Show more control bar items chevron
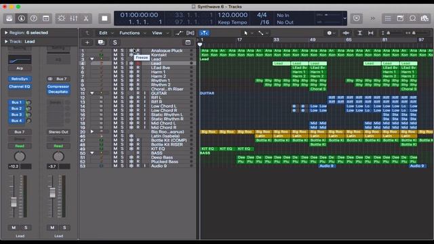The height and width of the screenshot is (244, 434). tap(372, 18)
